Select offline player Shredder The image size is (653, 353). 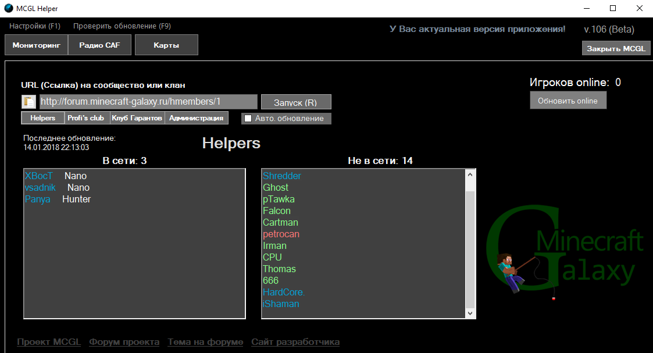pos(282,176)
